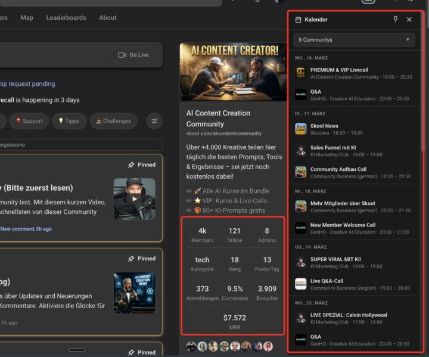The width and height of the screenshot is (429, 357).
Task: Click the first member avatar in row
Action: click(x=191, y=347)
